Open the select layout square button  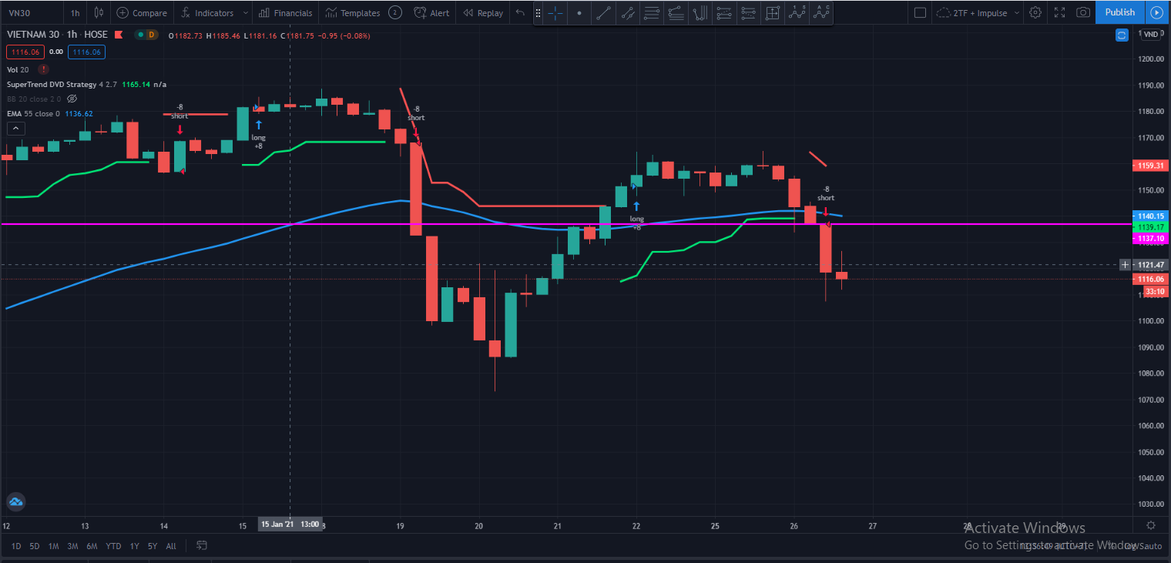(919, 12)
